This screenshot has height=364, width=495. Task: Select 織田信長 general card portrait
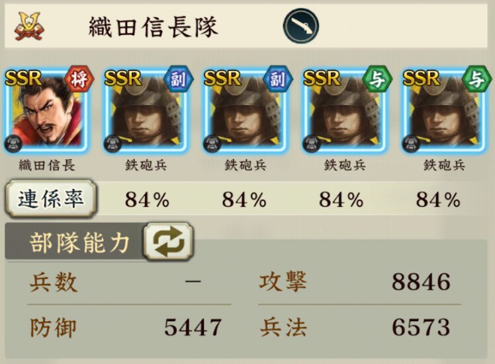[46, 110]
